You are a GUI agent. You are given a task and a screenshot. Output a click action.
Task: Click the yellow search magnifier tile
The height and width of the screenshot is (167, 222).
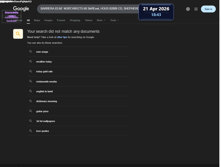coord(18,34)
